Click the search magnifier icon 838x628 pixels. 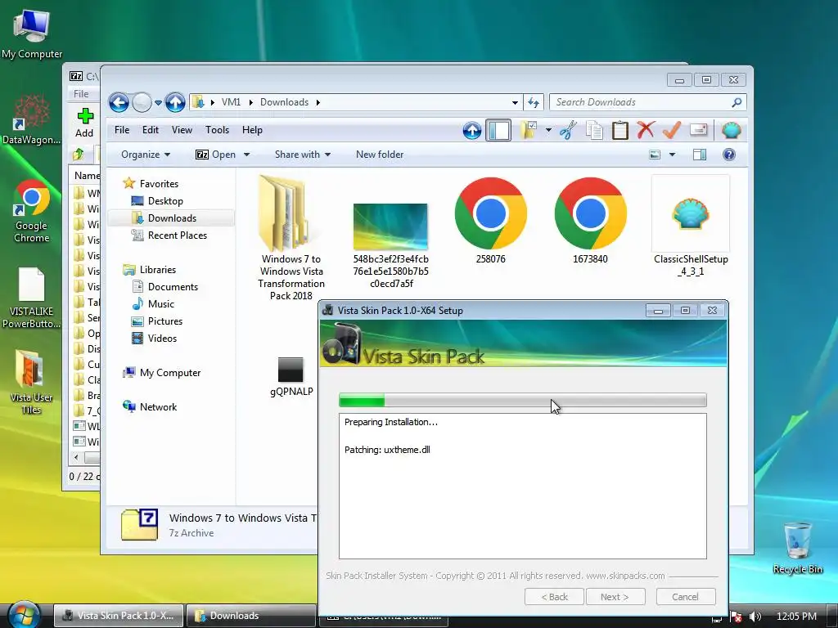coord(737,102)
